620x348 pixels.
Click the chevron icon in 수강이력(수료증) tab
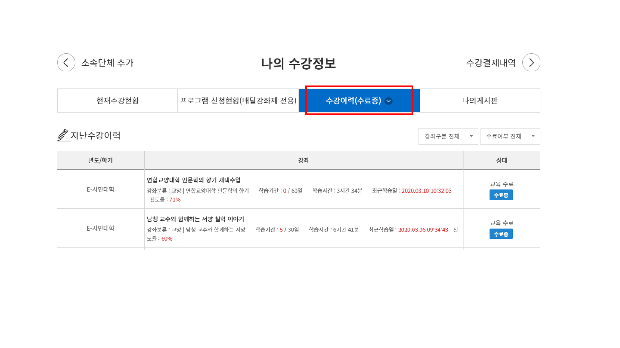(388, 101)
